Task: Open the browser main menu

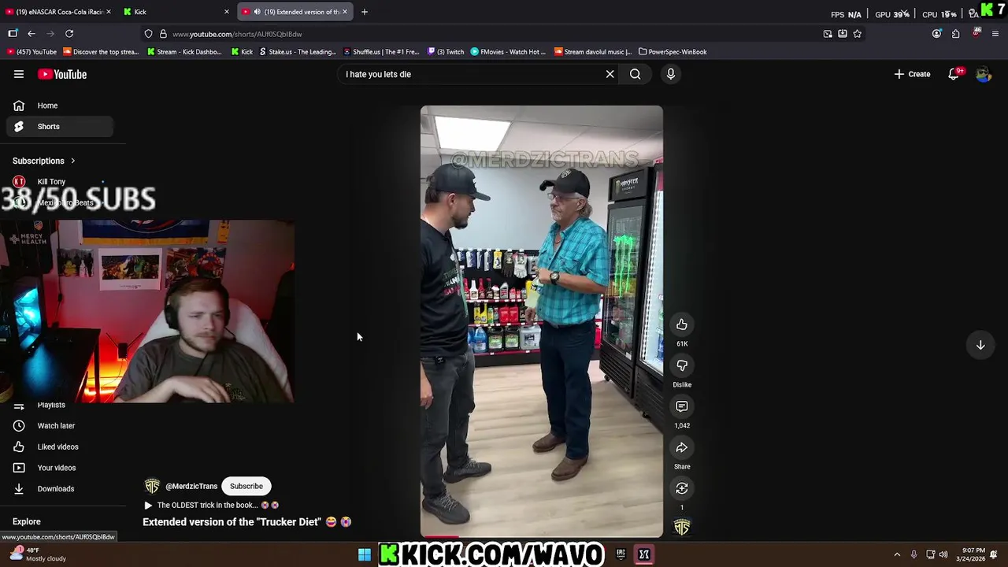Action: pos(995,34)
